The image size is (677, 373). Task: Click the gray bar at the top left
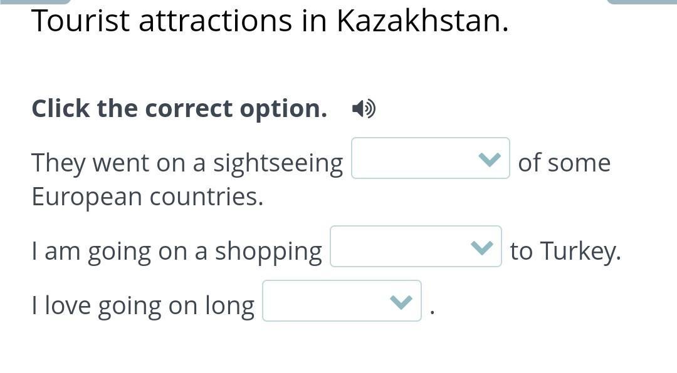click(34, 2)
